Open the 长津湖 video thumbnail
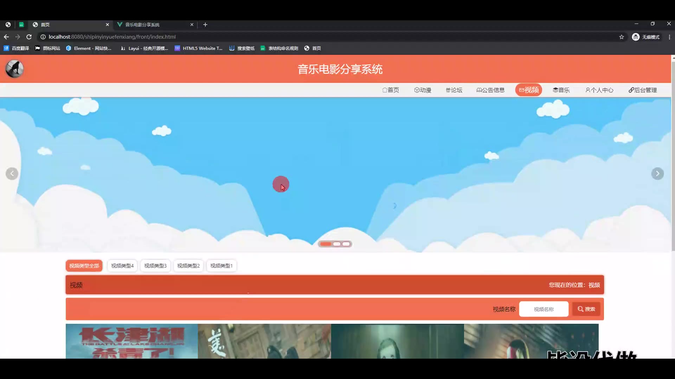Image resolution: width=675 pixels, height=379 pixels. pos(131,341)
